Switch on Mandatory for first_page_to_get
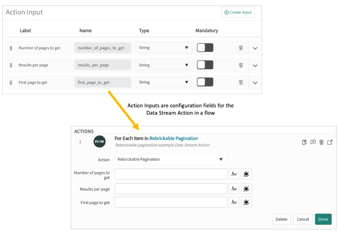The width and height of the screenshot is (339, 234). [205, 82]
